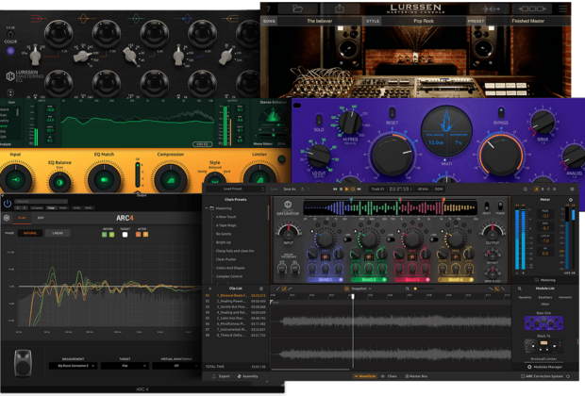Click the zoom magnifier above the waveform

pos(408,289)
